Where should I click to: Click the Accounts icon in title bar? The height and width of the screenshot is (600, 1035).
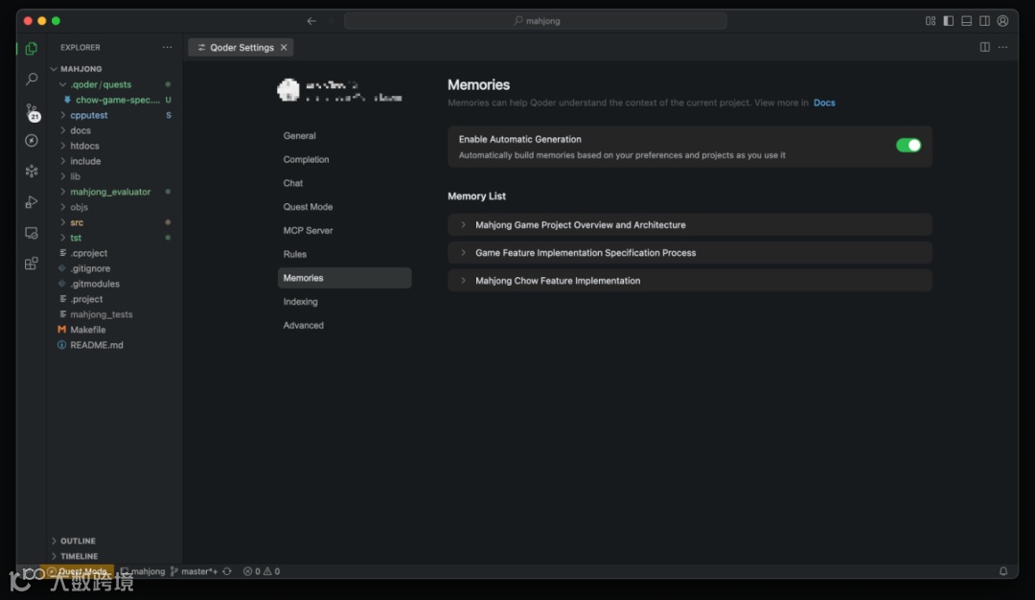tap(1002, 21)
